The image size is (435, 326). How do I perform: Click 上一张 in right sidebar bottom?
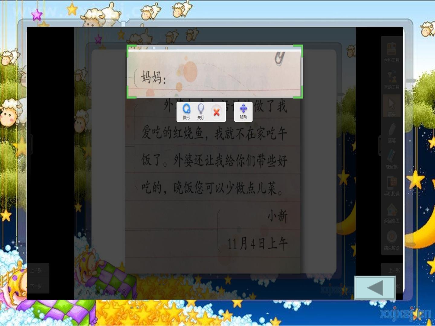click(x=394, y=270)
